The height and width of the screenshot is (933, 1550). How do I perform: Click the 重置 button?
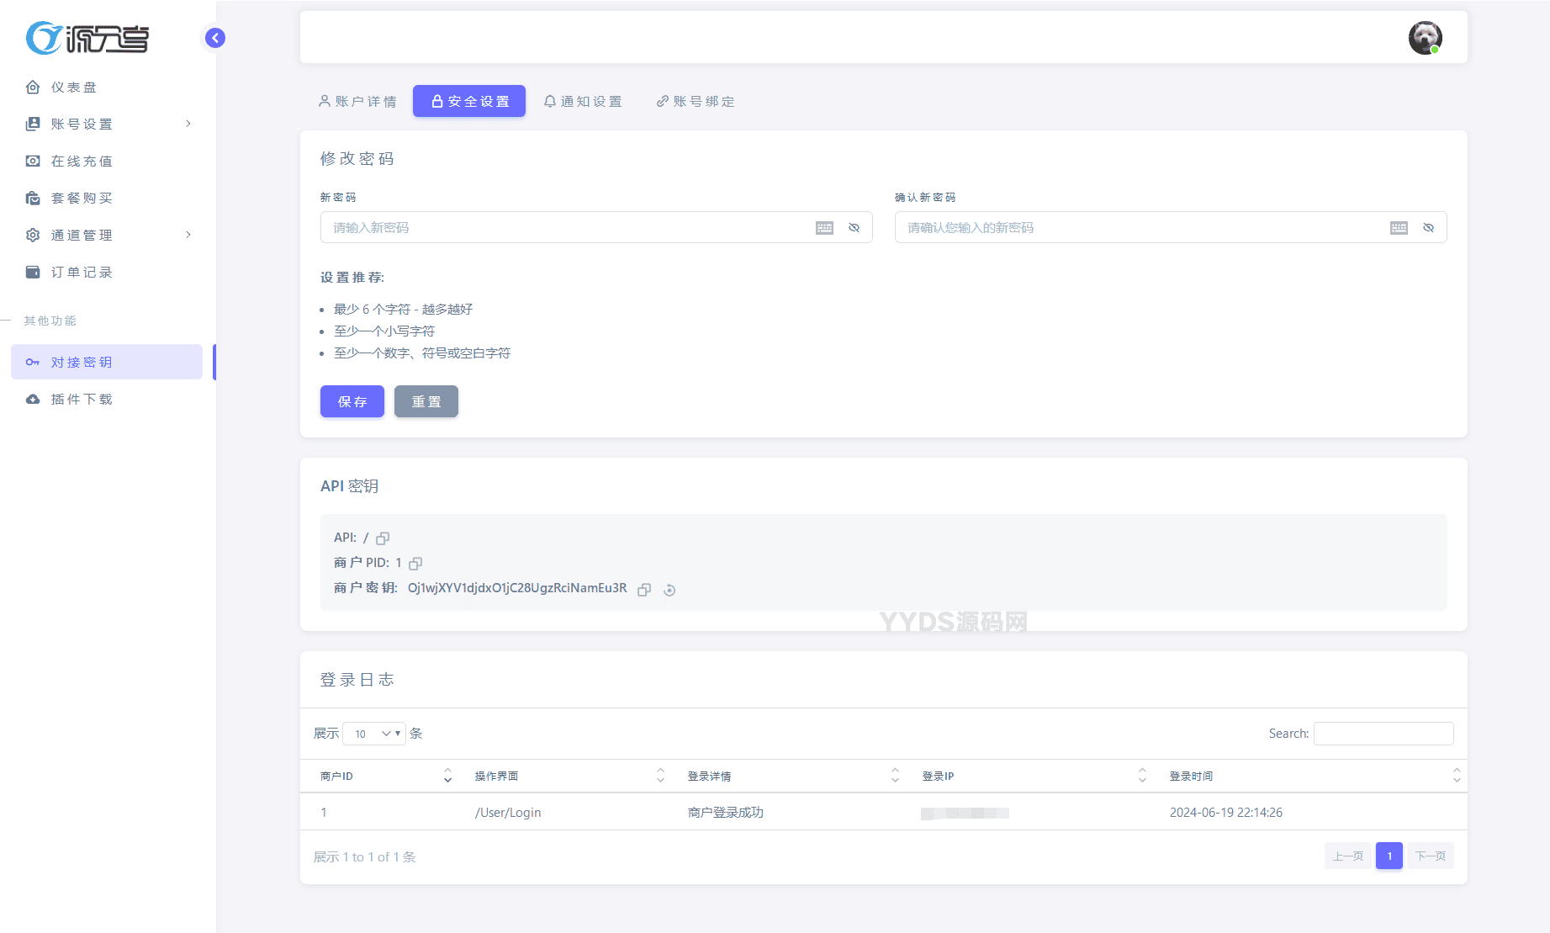[426, 401]
